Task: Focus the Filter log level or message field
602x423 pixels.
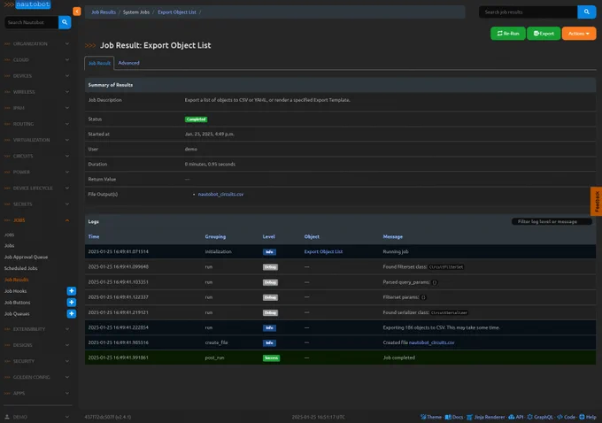Action: 552,221
